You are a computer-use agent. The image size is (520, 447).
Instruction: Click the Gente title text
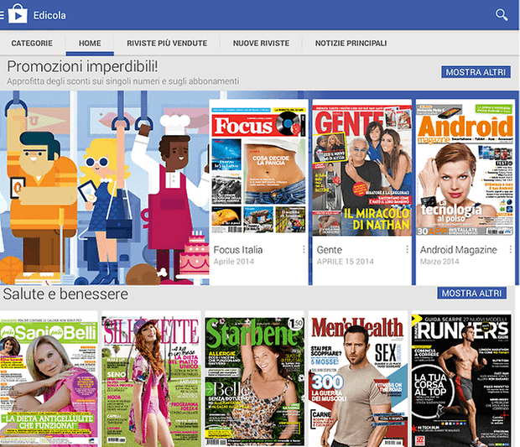330,250
